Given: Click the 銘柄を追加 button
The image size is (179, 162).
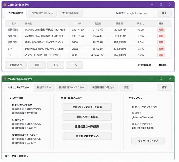Looking at the screenshot, I should tap(16, 65).
